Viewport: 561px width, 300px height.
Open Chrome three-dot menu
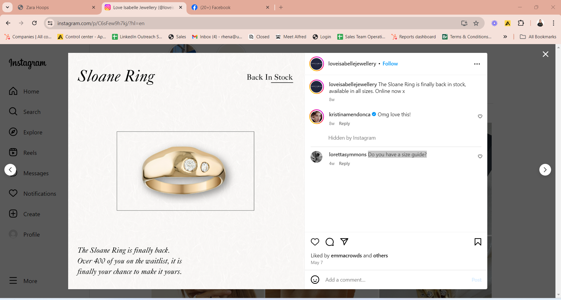tap(553, 23)
